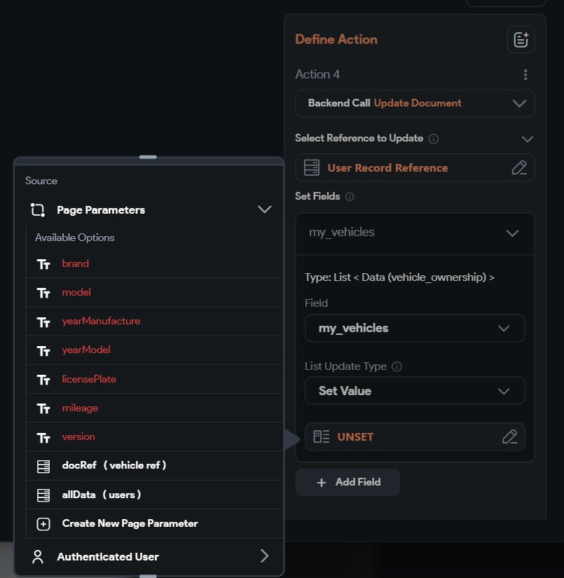Click the info icon next to Set Fields
The width and height of the screenshot is (564, 578).
point(350,197)
